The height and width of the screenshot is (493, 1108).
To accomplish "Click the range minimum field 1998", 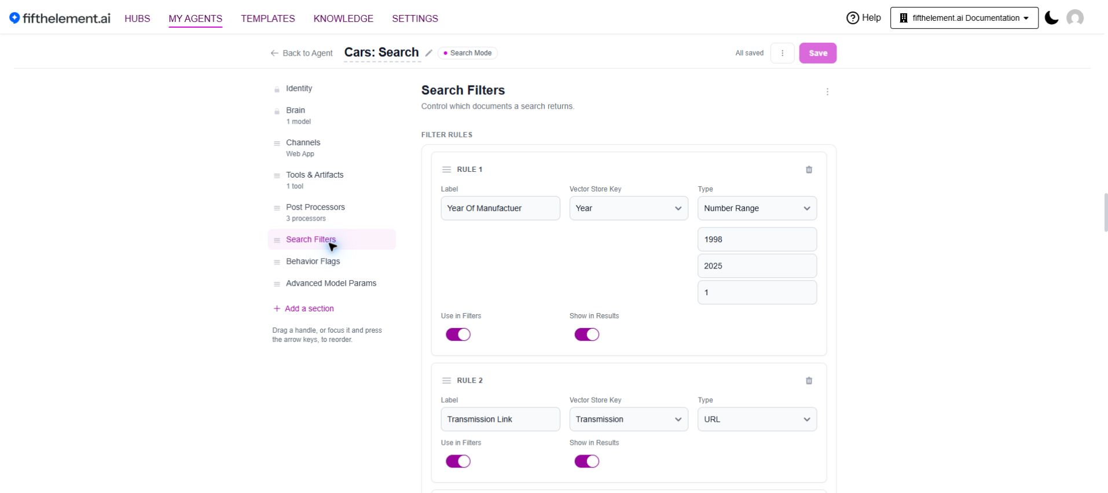I will click(x=757, y=240).
